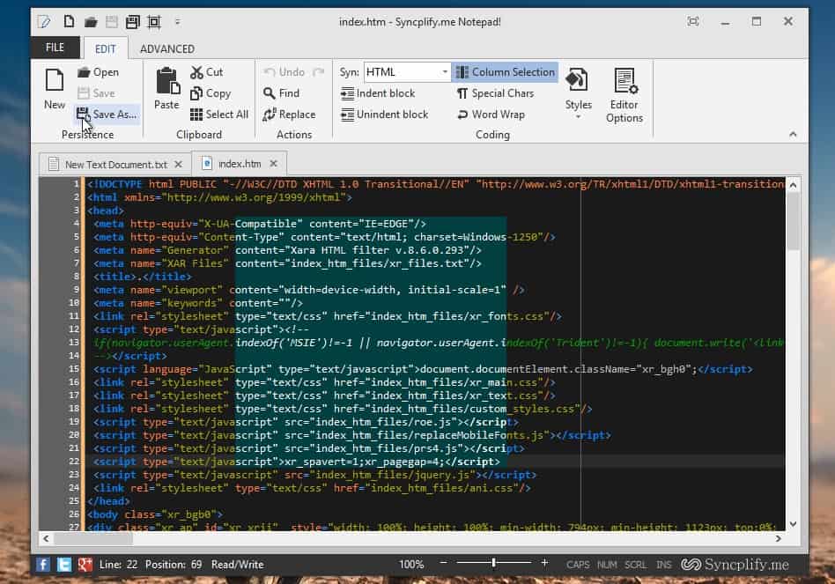Viewport: 835px width, 584px height.
Task: Click the Twitter icon in status bar
Action: [64, 565]
